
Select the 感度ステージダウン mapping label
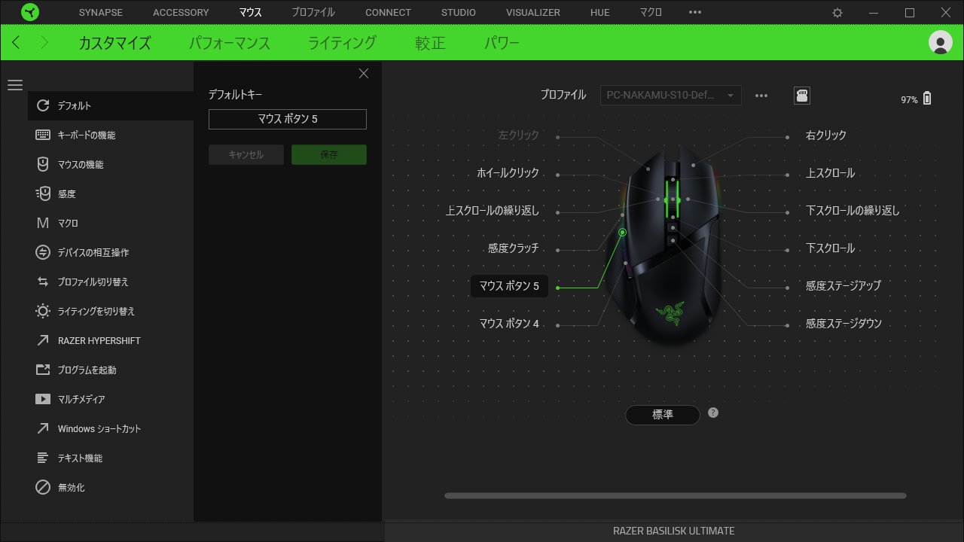point(843,324)
